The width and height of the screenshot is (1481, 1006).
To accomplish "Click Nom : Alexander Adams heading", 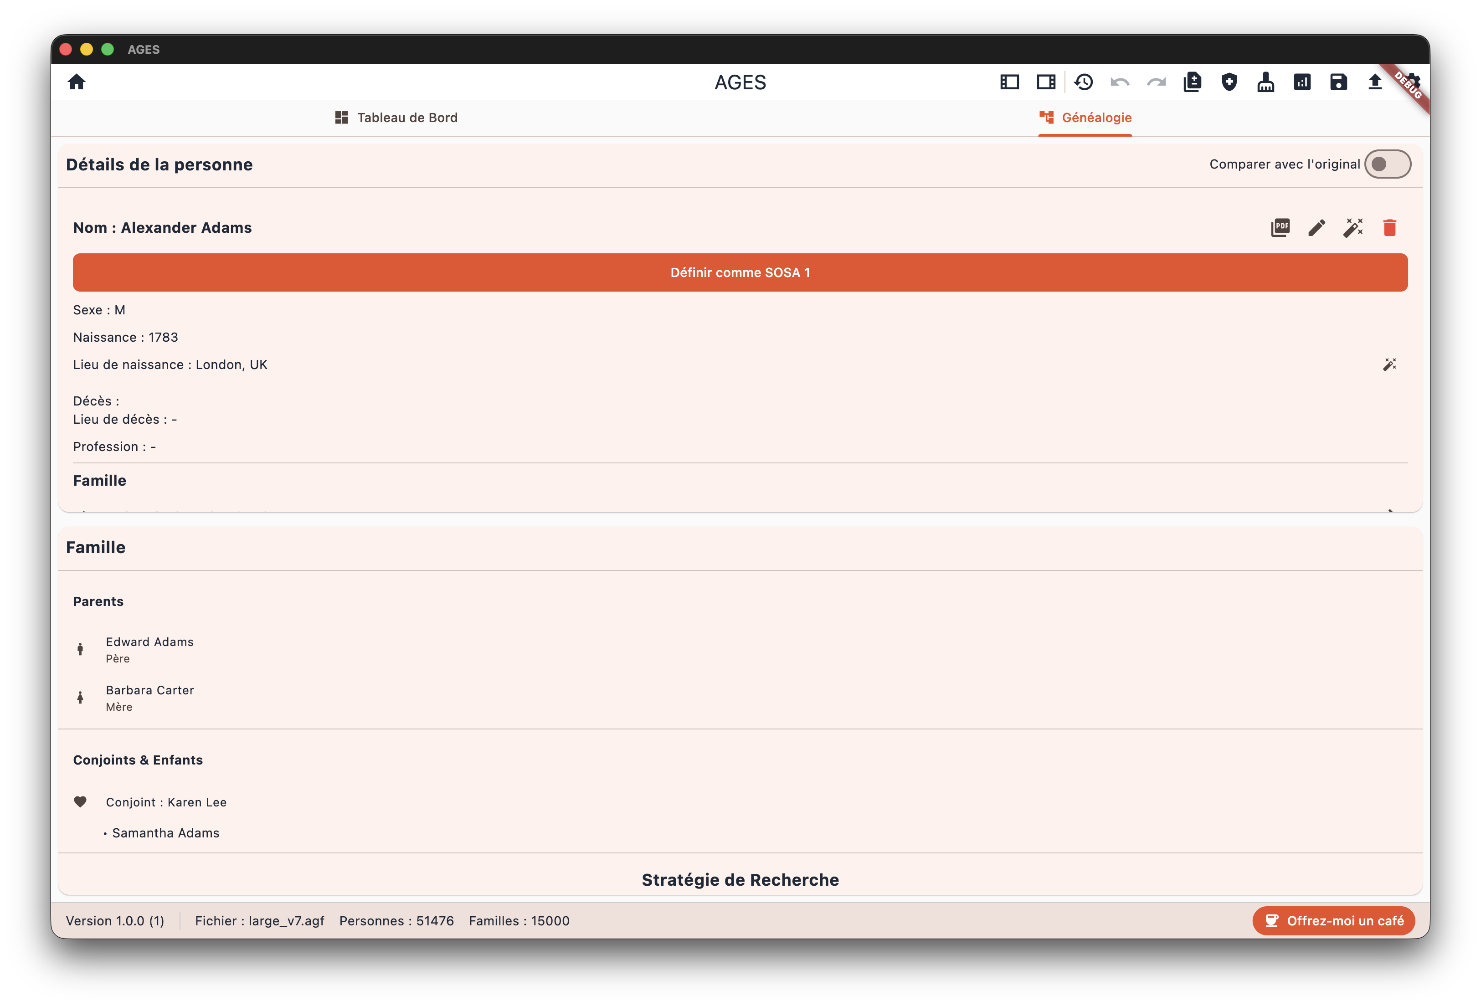I will (163, 227).
